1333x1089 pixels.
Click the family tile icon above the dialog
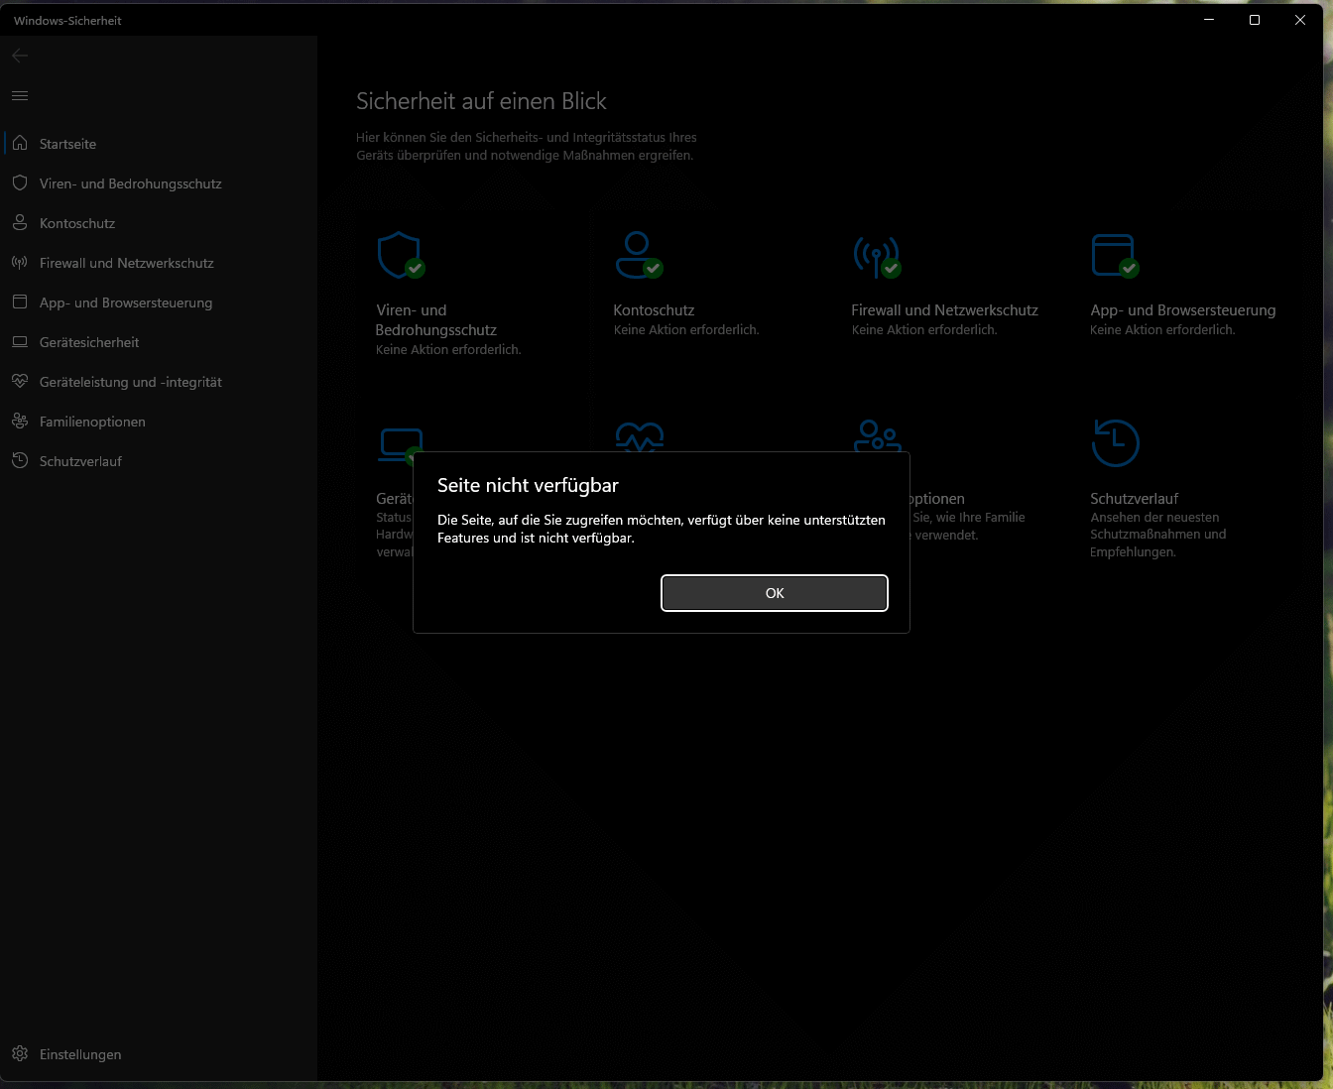point(878,435)
